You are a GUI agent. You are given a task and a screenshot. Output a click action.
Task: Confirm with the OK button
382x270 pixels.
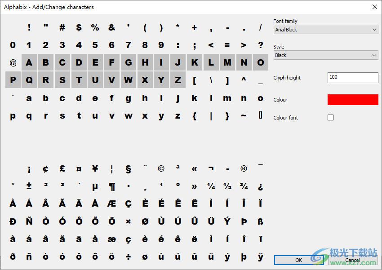299,260
